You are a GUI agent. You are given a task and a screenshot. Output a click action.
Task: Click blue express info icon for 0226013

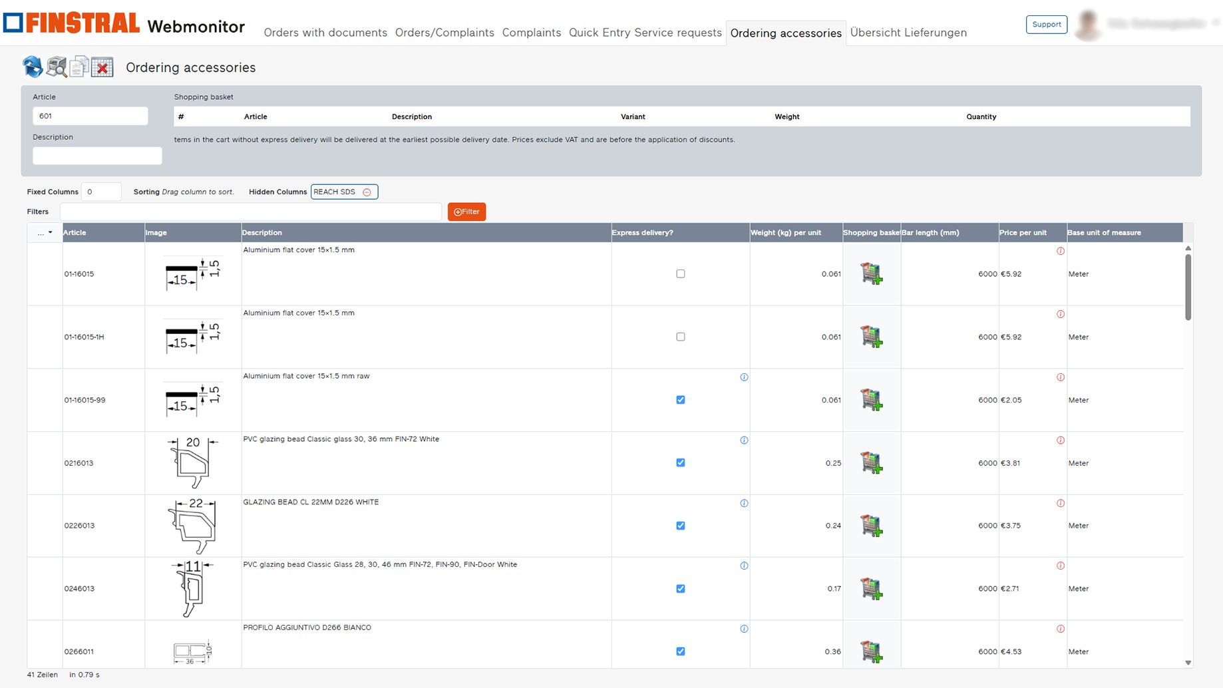[744, 503]
